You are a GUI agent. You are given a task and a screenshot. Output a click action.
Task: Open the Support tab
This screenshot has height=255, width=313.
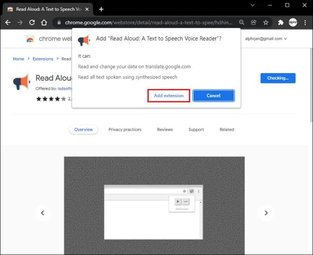click(196, 130)
